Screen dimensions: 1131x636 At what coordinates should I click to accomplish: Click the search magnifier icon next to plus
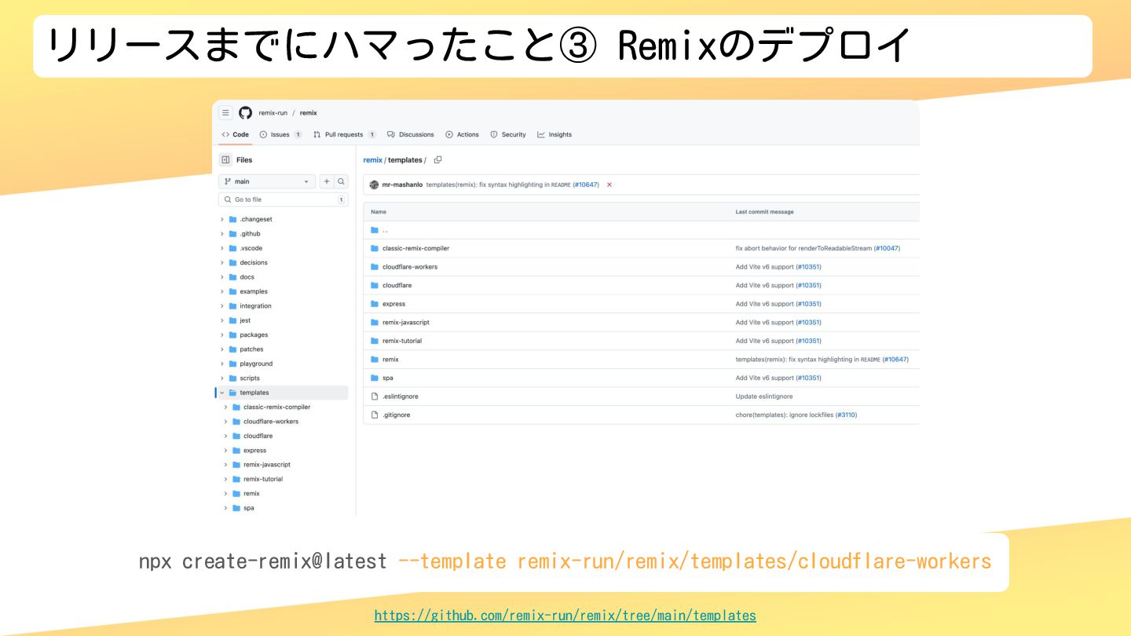[341, 181]
